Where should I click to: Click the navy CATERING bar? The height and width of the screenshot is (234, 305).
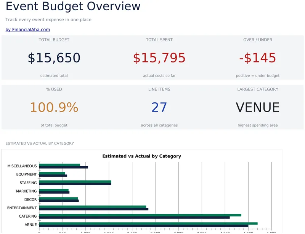135,218
